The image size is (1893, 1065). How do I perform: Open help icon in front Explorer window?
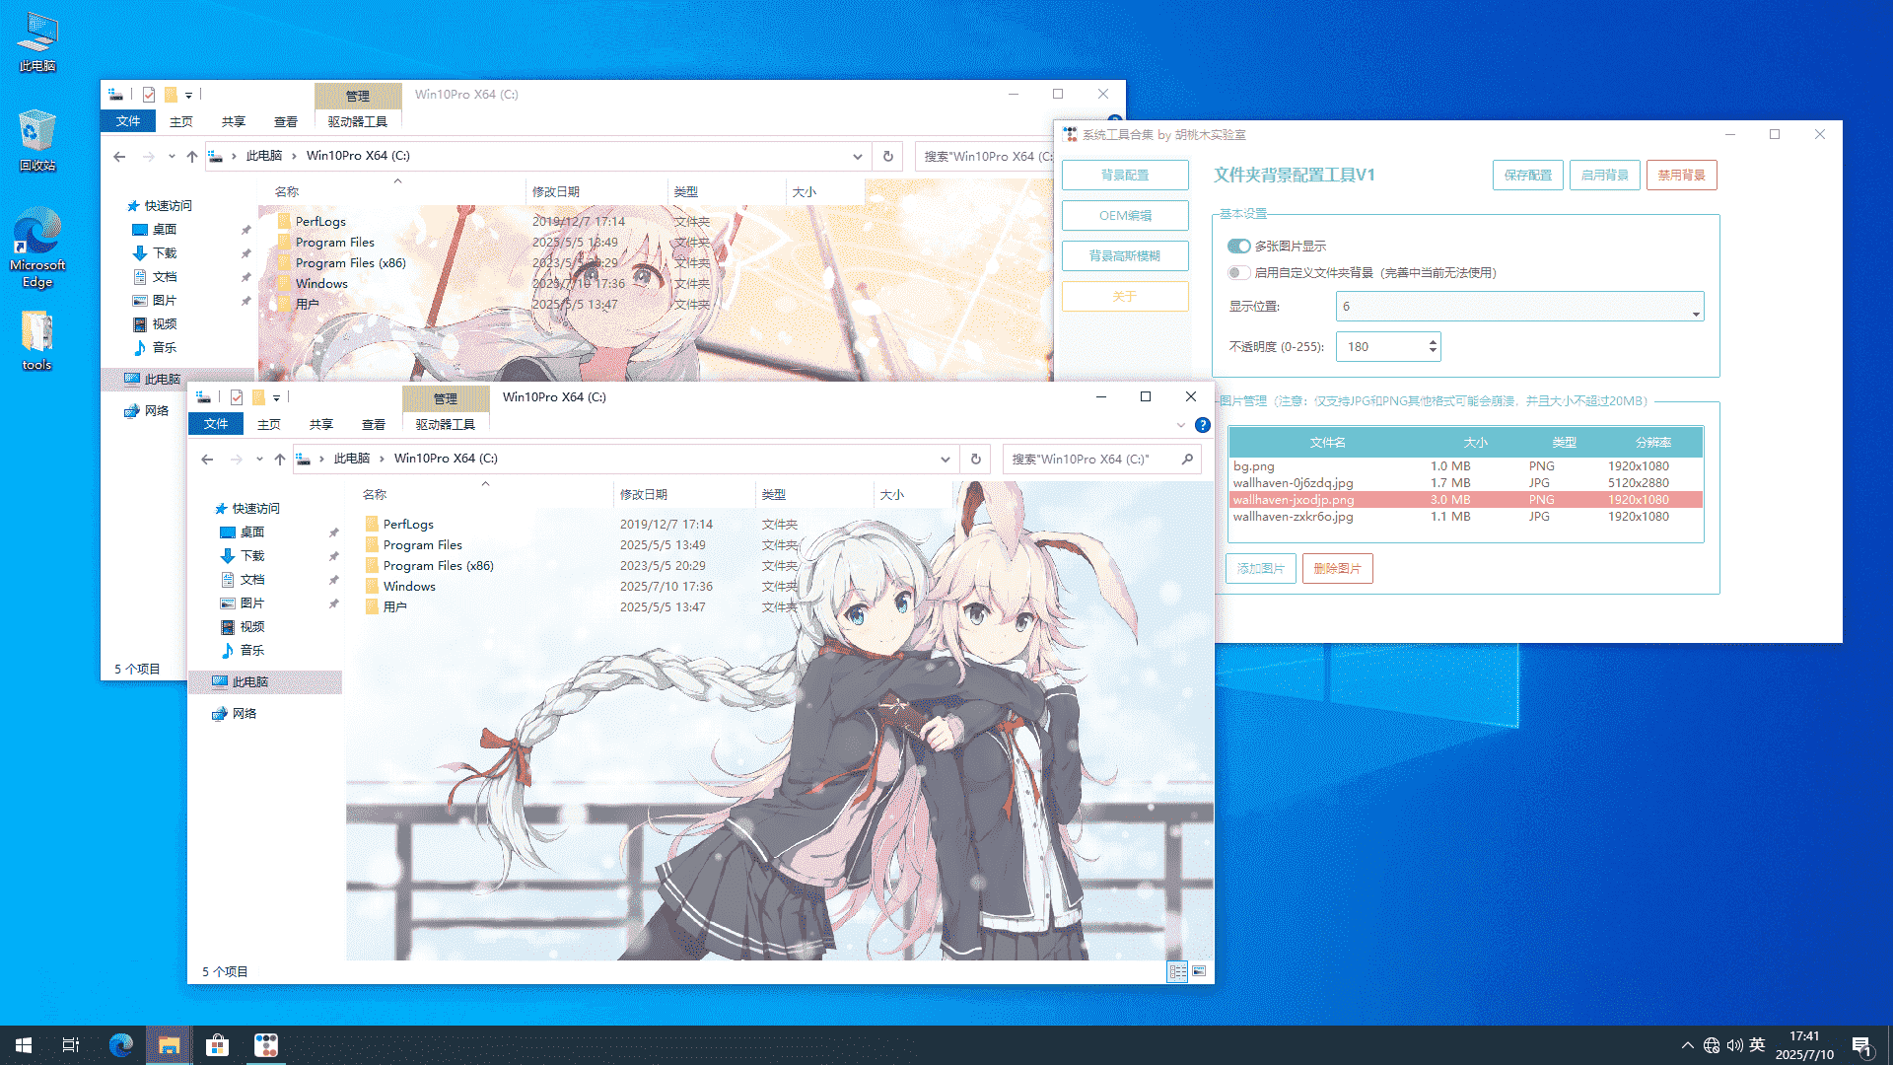(1203, 425)
